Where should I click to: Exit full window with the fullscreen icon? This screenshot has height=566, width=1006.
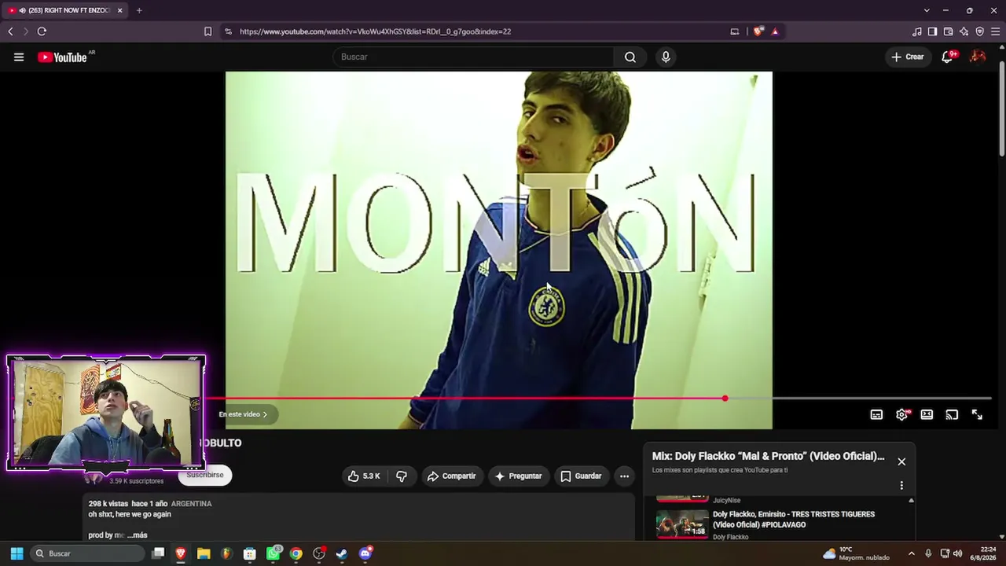977,414
